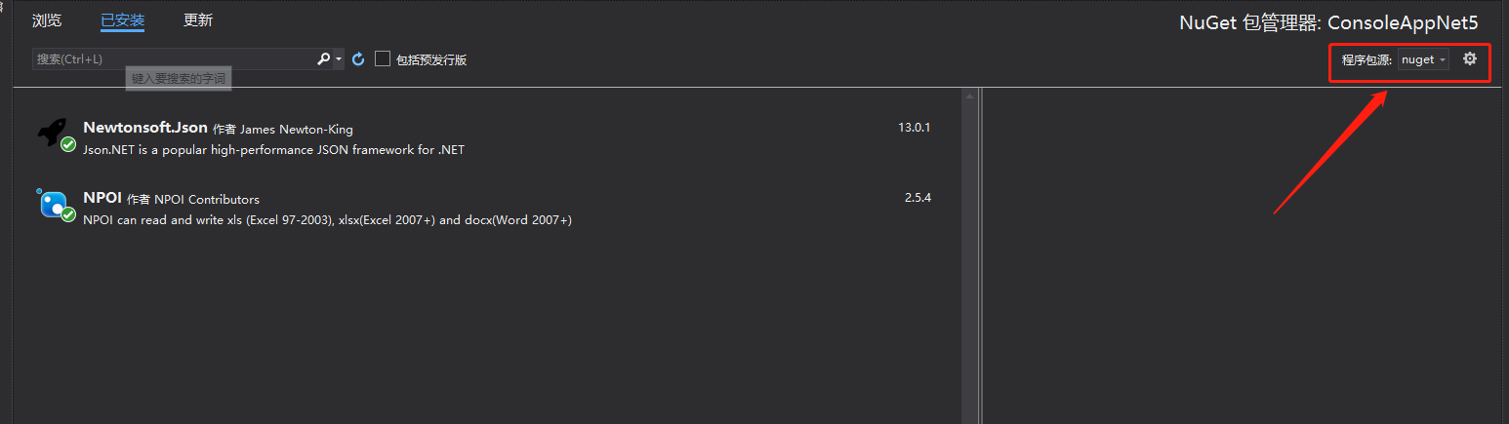Click the installed checkmark badge on NPOI
The height and width of the screenshot is (424, 1509).
coord(68,214)
